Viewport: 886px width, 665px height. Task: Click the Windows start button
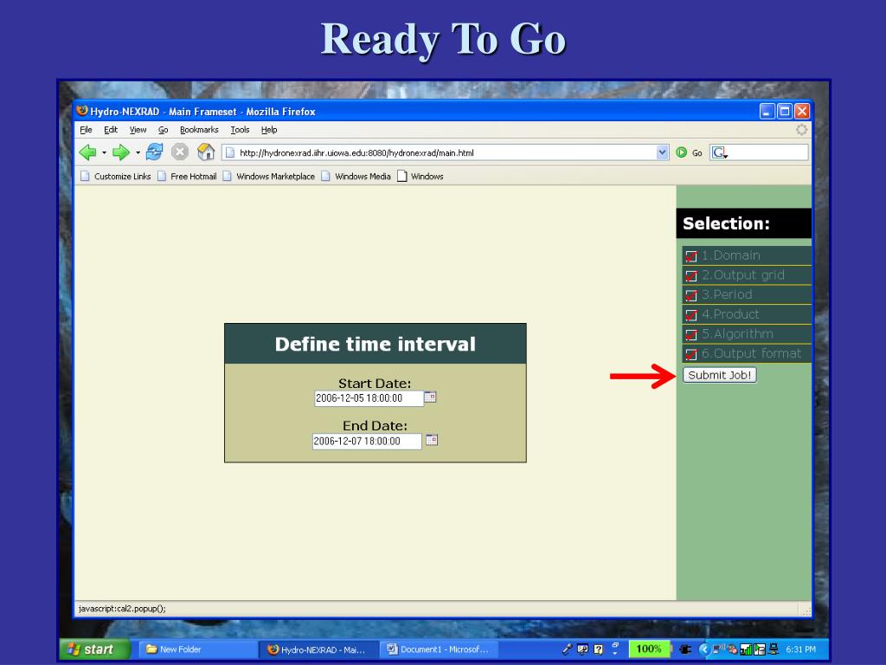coord(95,649)
